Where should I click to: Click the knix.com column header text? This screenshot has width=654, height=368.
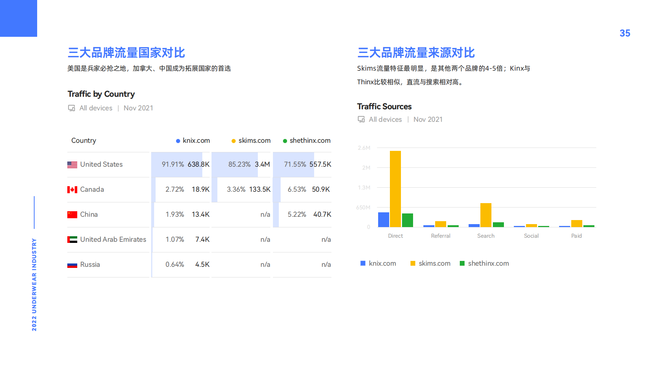pyautogui.click(x=196, y=141)
